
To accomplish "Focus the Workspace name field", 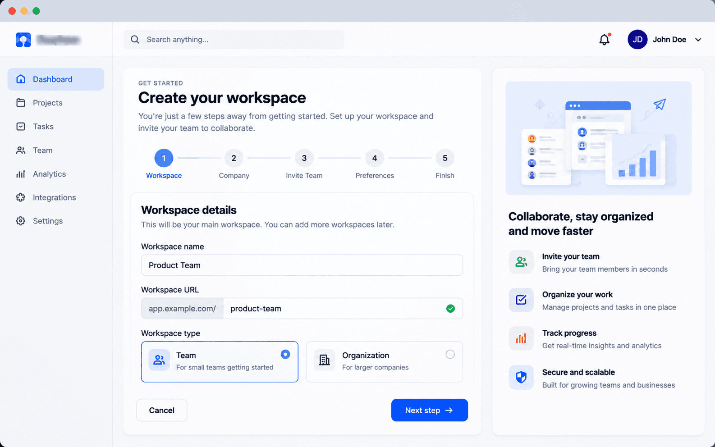I will click(x=302, y=265).
